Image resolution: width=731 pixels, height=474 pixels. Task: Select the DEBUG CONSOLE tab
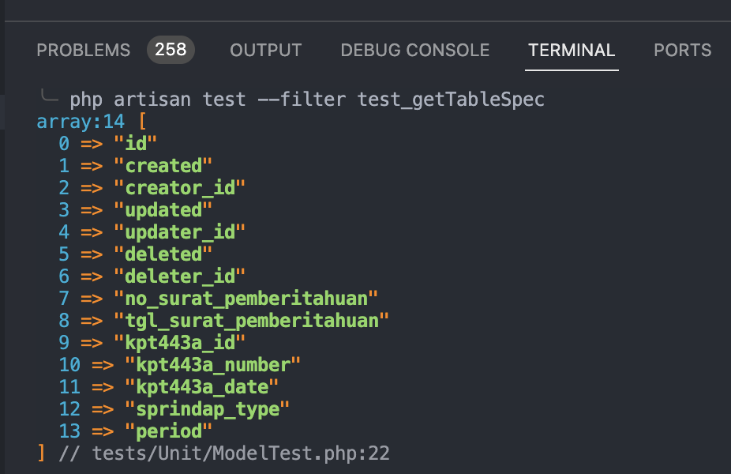414,50
